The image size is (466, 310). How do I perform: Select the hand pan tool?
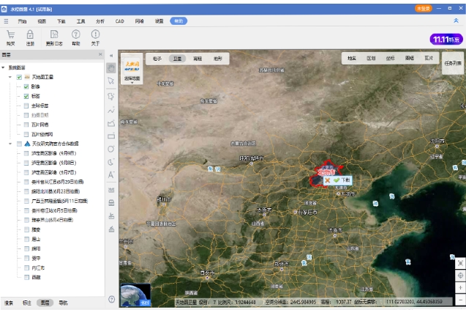(x=111, y=68)
